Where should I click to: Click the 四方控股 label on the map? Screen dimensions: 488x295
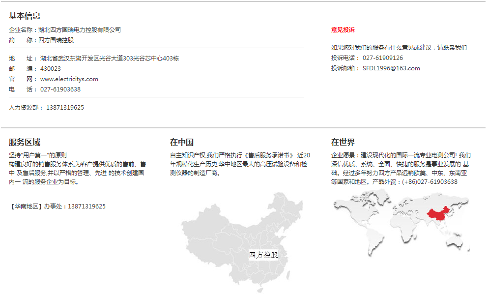263,255
